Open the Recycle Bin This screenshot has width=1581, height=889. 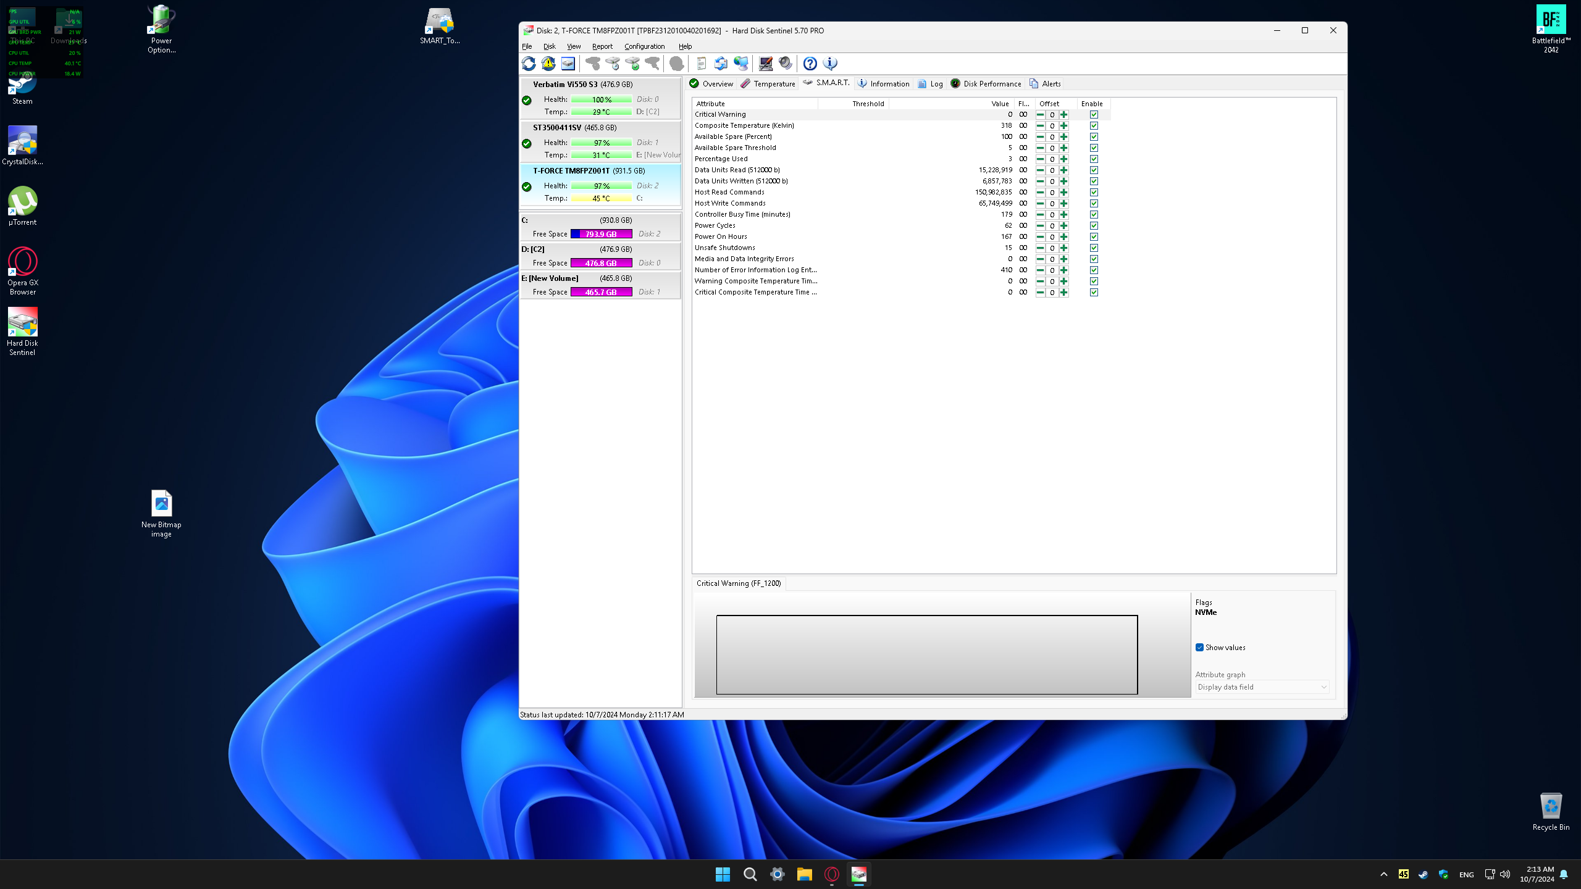[1551, 812]
